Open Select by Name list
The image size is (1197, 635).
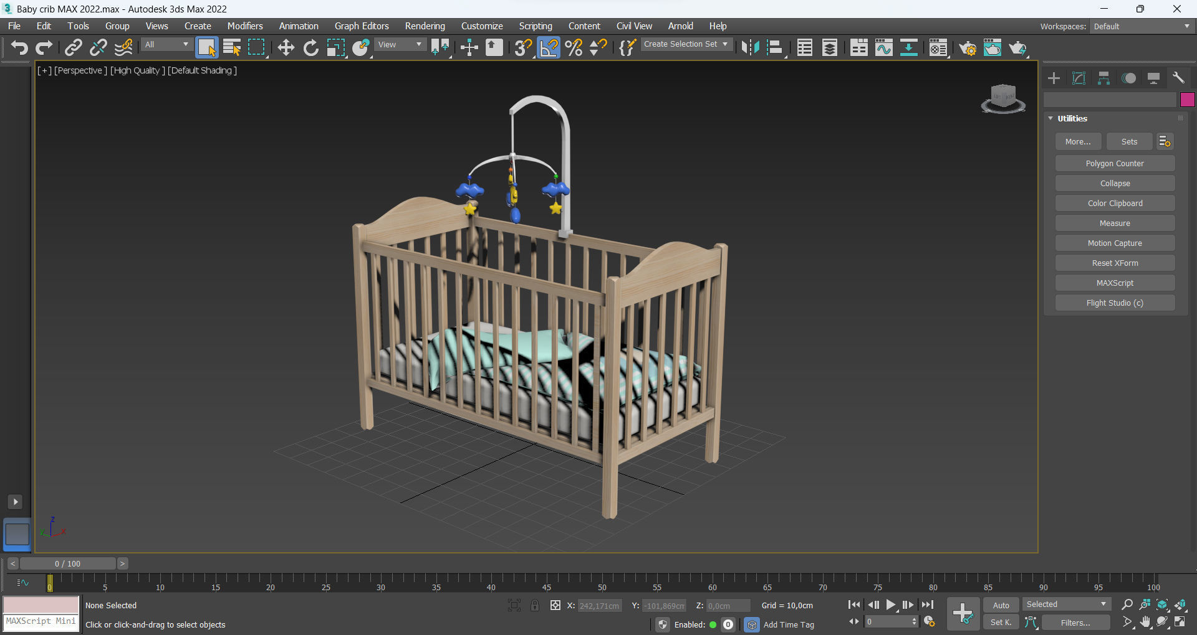click(x=232, y=48)
